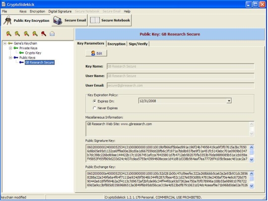Open the Secure Email mailbox section button
The image size is (268, 201).
click(x=70, y=20)
